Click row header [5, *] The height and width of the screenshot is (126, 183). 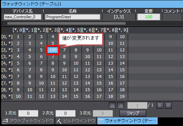[x=7, y=70]
